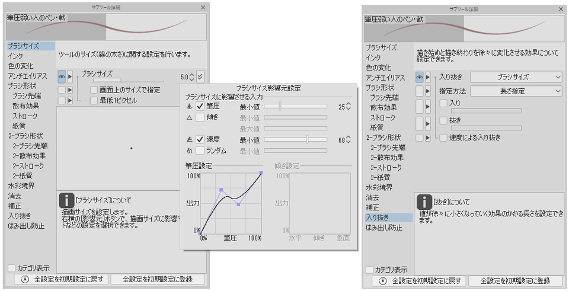Enable the 最低1ピクセル checkbox
The image size is (569, 291).
point(94,100)
